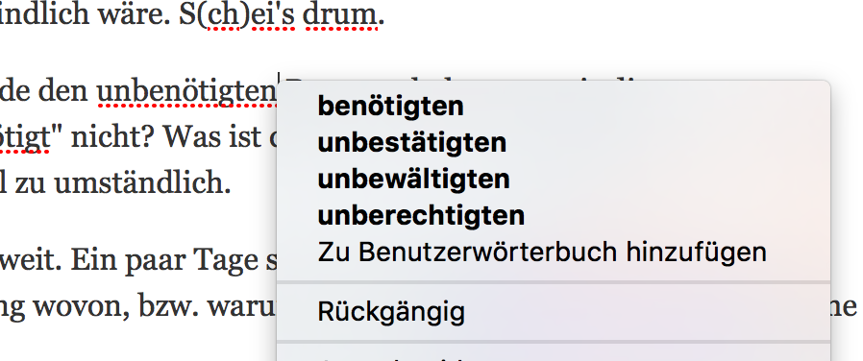This screenshot has height=361, width=863.
Task: Select 'Rückgängig' in the context menu
Action: tap(391, 311)
